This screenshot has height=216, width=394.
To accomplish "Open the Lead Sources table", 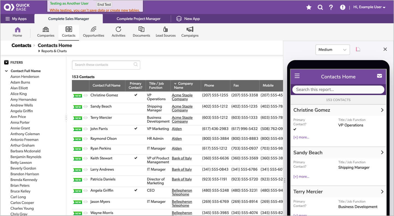I will coord(166,32).
